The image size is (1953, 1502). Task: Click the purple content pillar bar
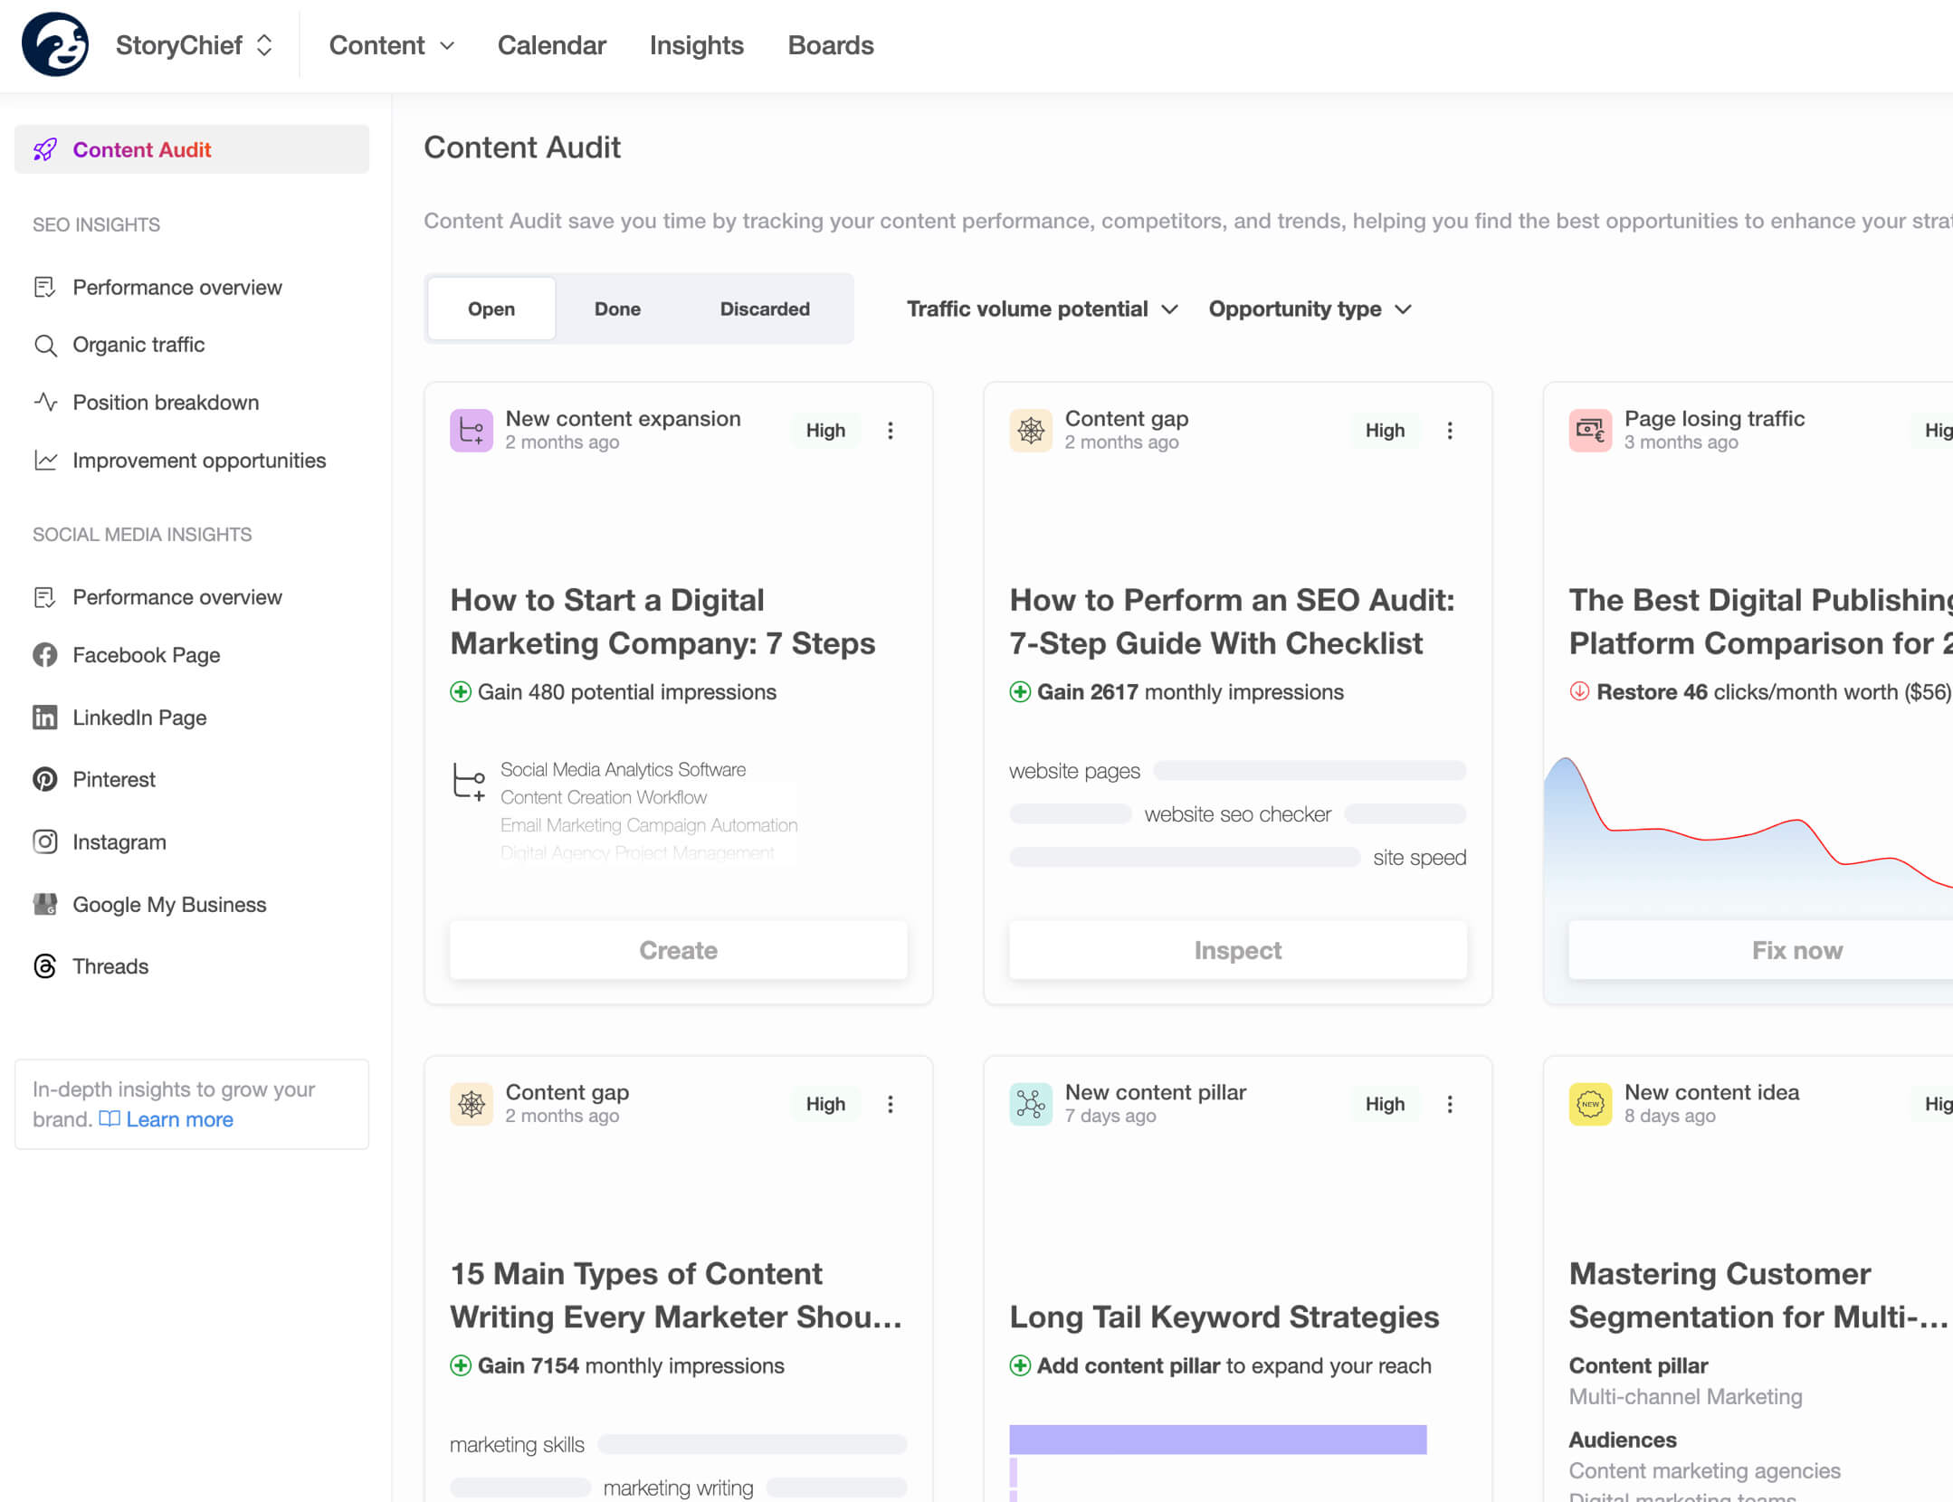coord(1217,1440)
